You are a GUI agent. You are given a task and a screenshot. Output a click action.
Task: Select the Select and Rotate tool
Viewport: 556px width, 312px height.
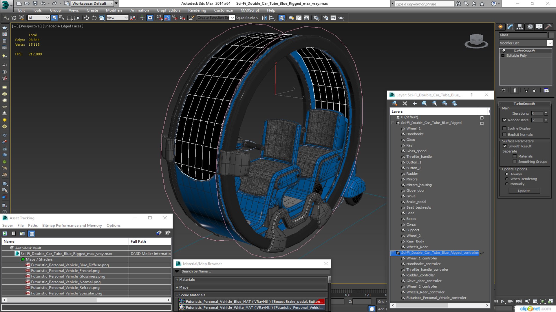click(x=94, y=18)
